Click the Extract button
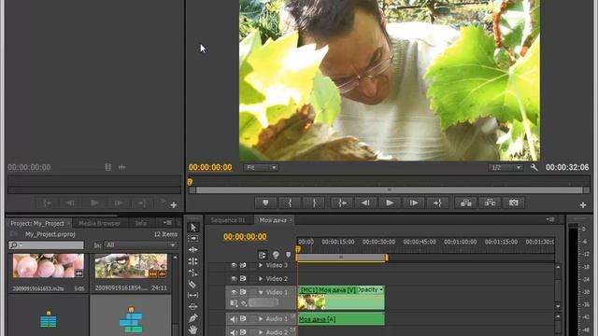The height and width of the screenshot is (336, 598). 490,203
